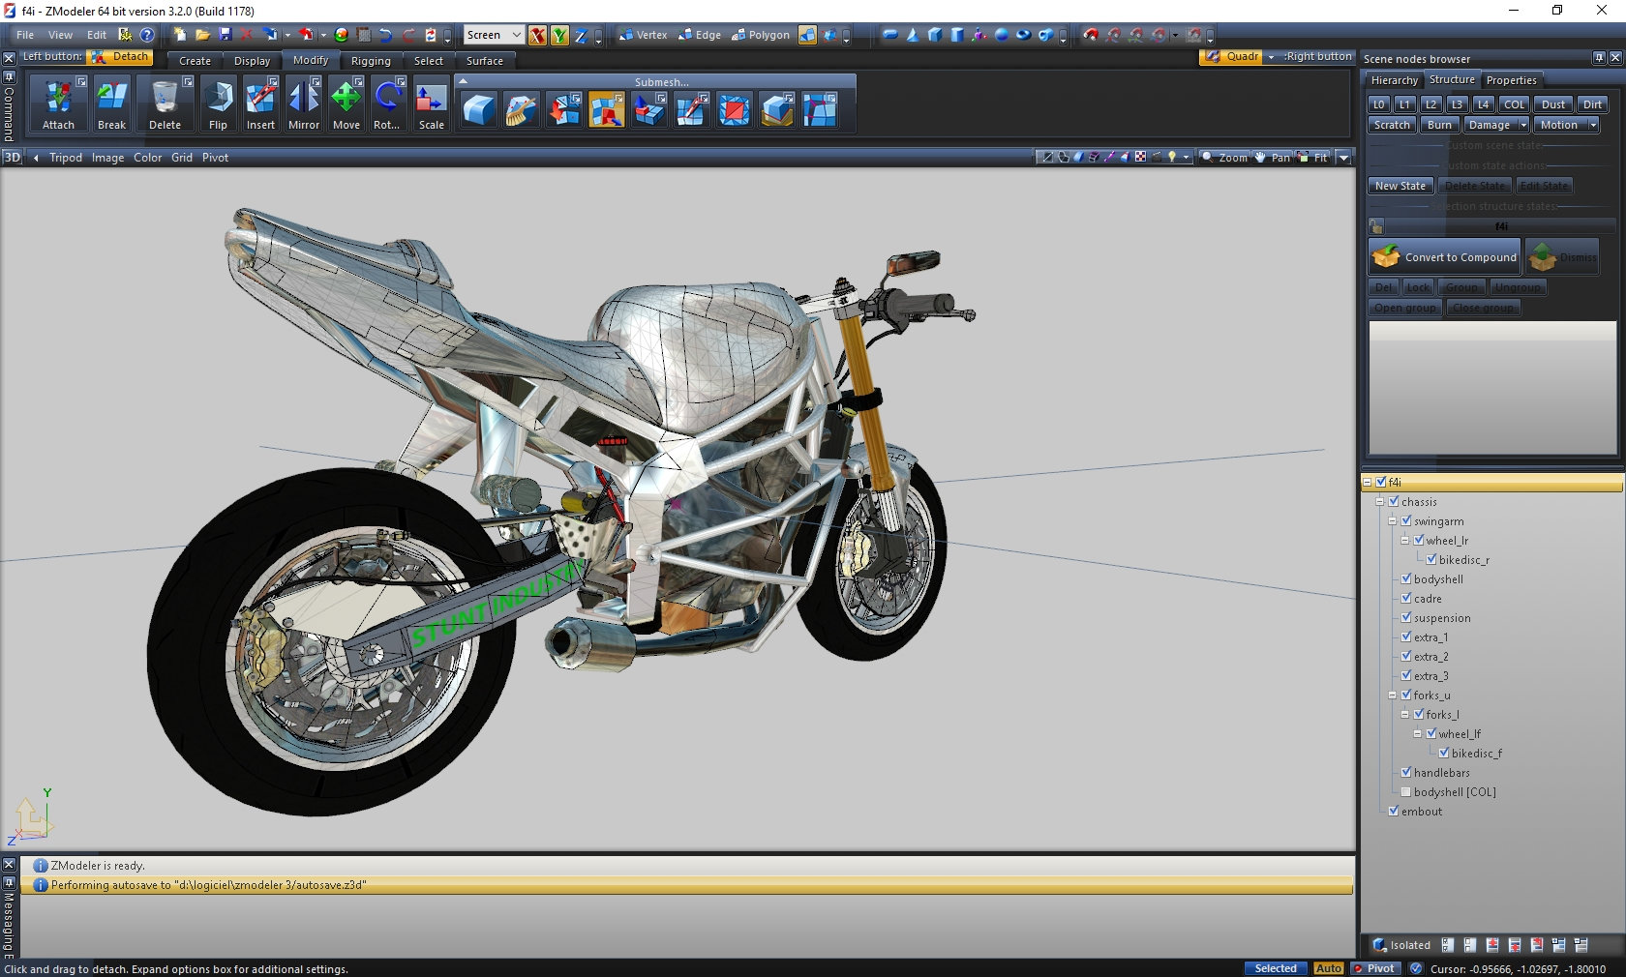
Task: Select the embout tree item
Action: pyautogui.click(x=1421, y=812)
